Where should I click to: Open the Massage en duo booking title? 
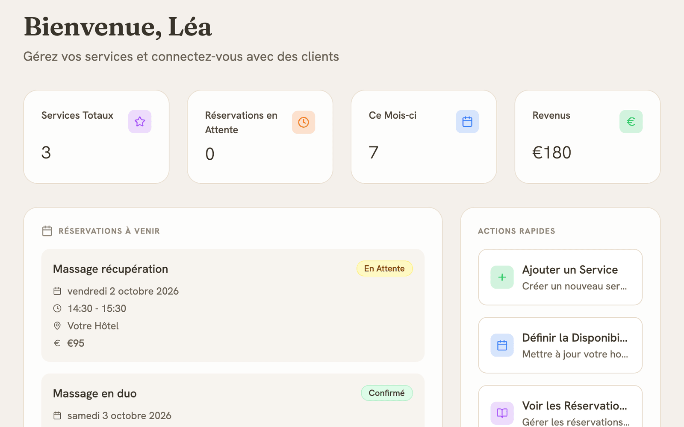click(x=95, y=393)
